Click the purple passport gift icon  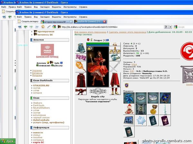[x=165, y=120]
